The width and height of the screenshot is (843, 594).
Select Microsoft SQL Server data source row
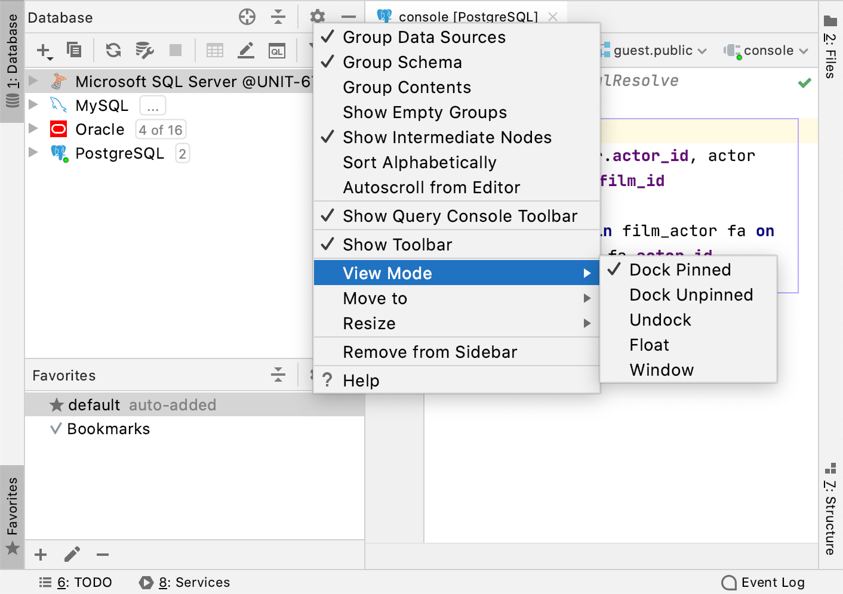point(169,81)
